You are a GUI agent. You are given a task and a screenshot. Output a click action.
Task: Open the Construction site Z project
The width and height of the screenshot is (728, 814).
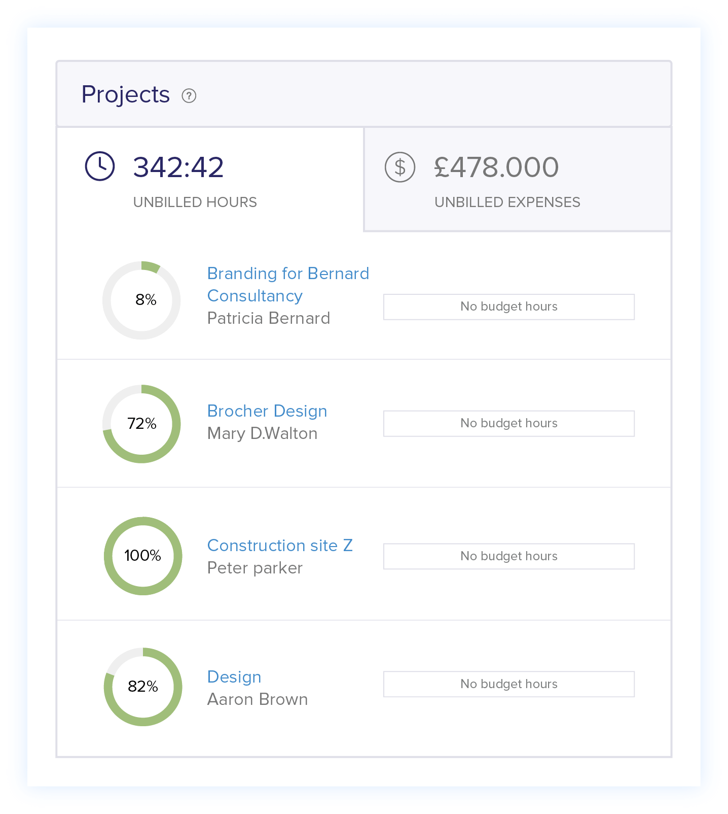(x=280, y=545)
